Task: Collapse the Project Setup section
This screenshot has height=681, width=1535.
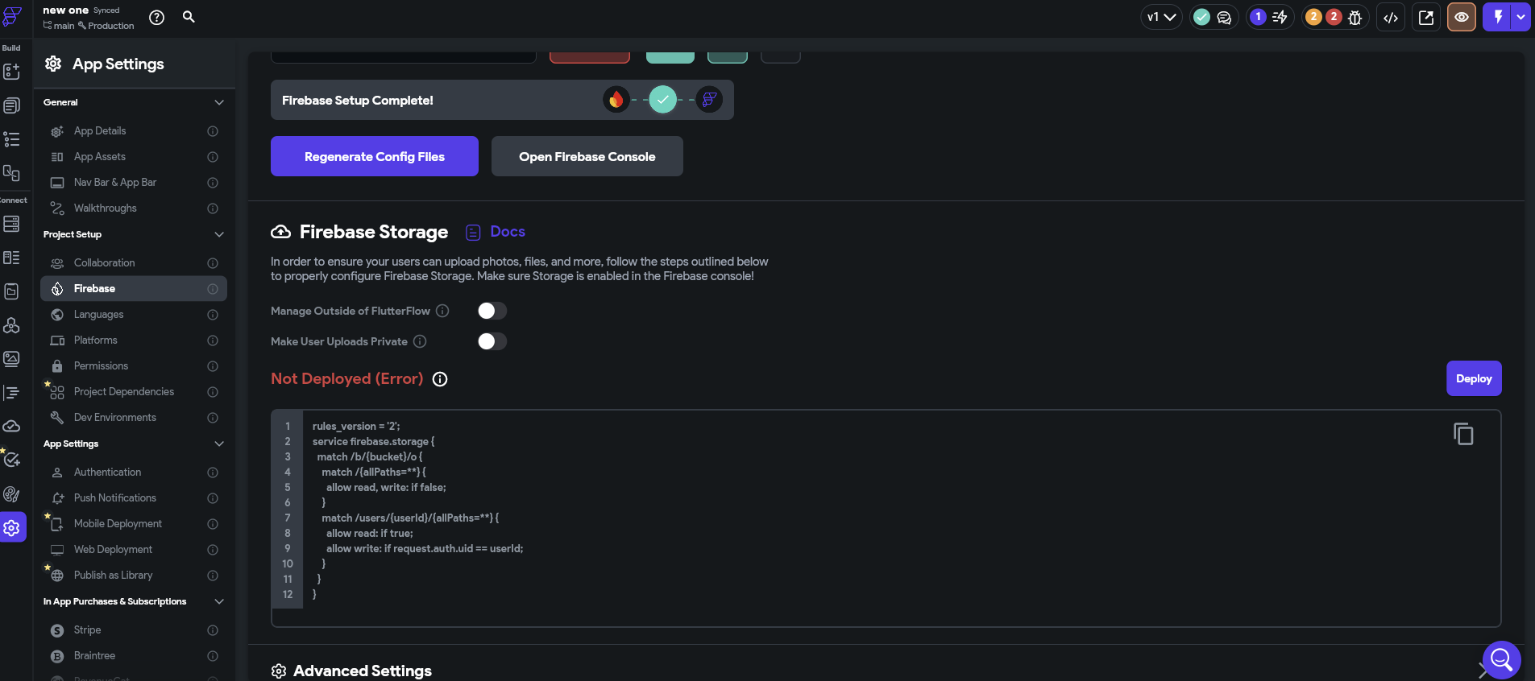Action: pyautogui.click(x=219, y=234)
